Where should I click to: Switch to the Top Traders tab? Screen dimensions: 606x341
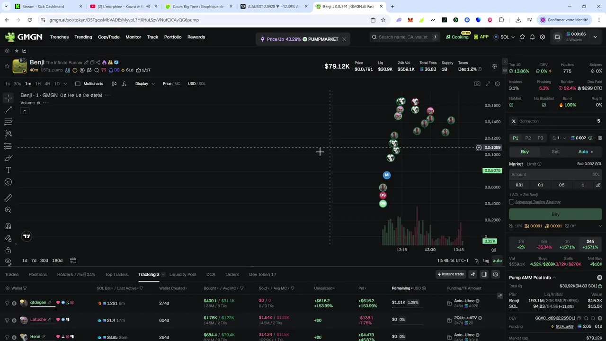[x=116, y=275]
